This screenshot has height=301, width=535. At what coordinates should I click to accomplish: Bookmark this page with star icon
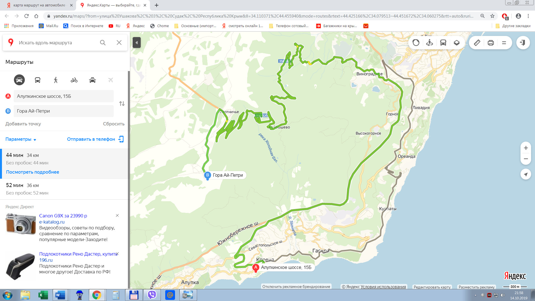pos(492,16)
